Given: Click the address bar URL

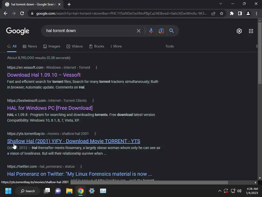Looking at the screenshot, I should (x=122, y=13).
